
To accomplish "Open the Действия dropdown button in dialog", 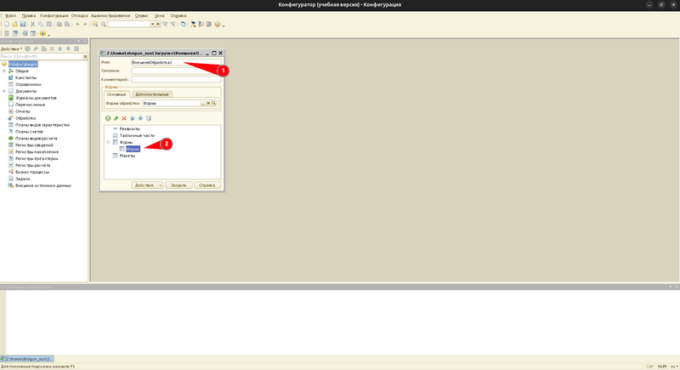I will [147, 185].
